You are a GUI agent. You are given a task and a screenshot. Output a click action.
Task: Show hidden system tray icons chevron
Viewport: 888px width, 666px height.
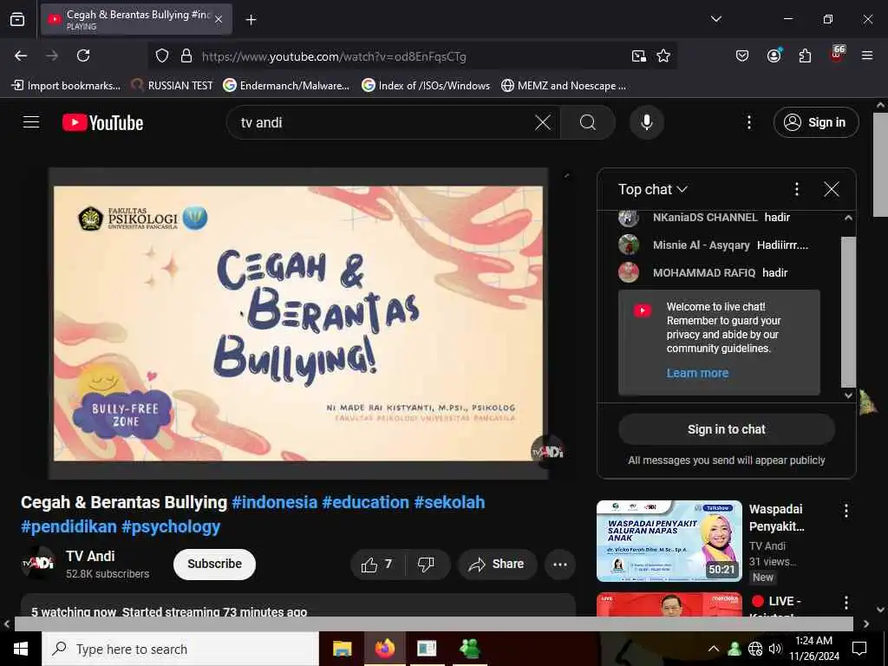714,649
